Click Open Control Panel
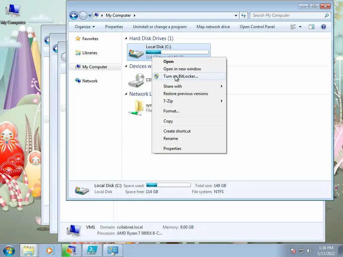The width and height of the screenshot is (343, 257). [x=257, y=27]
